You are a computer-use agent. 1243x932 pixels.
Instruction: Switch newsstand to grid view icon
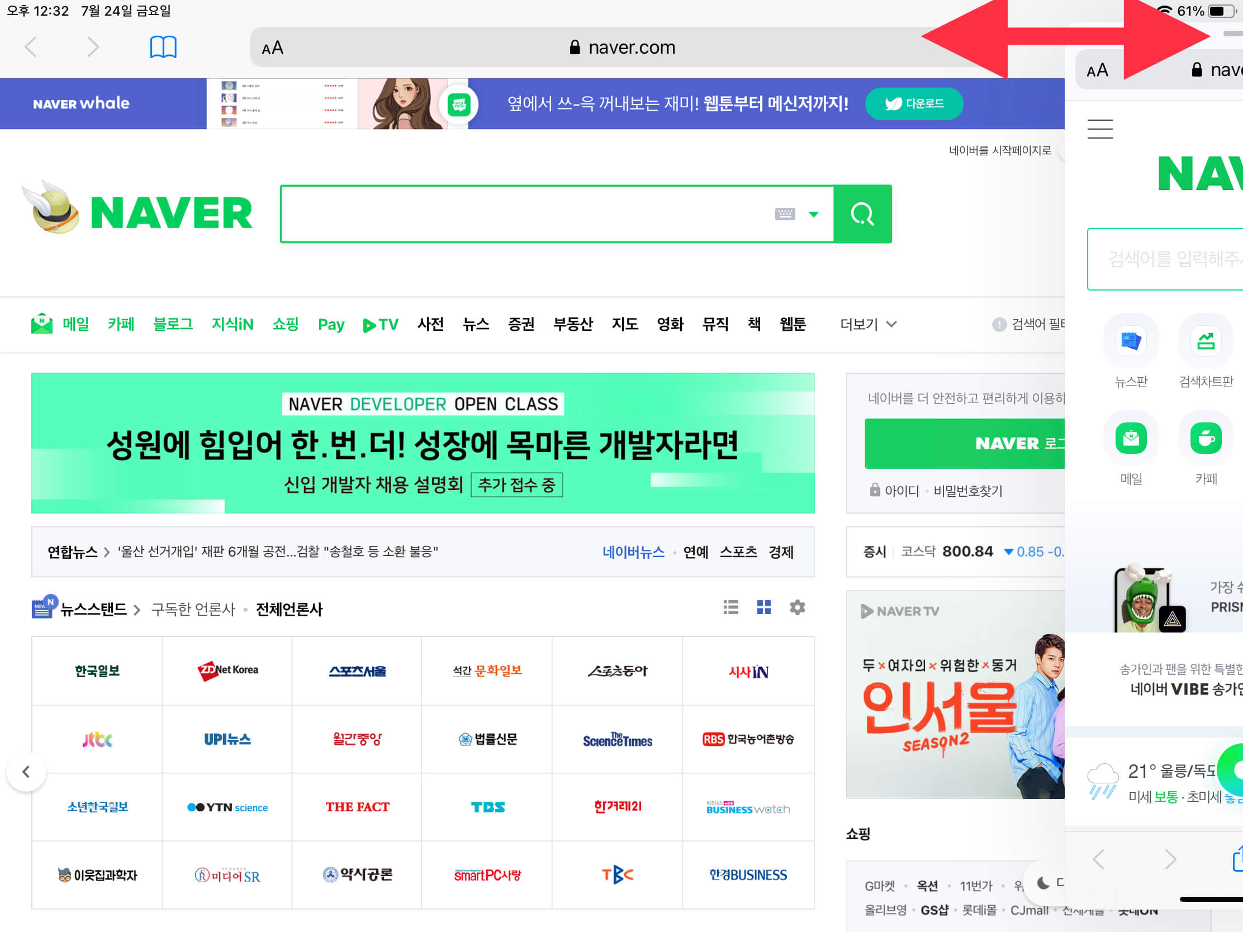pos(763,607)
